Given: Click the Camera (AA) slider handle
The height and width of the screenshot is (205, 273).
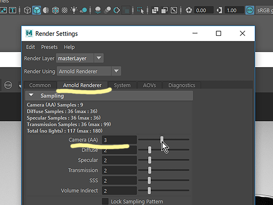Looking at the screenshot, I should coord(162,140).
